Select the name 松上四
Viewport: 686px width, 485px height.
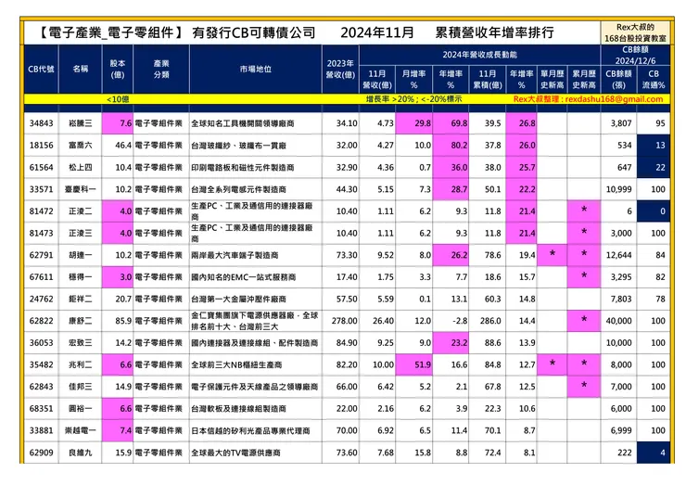[x=81, y=167]
